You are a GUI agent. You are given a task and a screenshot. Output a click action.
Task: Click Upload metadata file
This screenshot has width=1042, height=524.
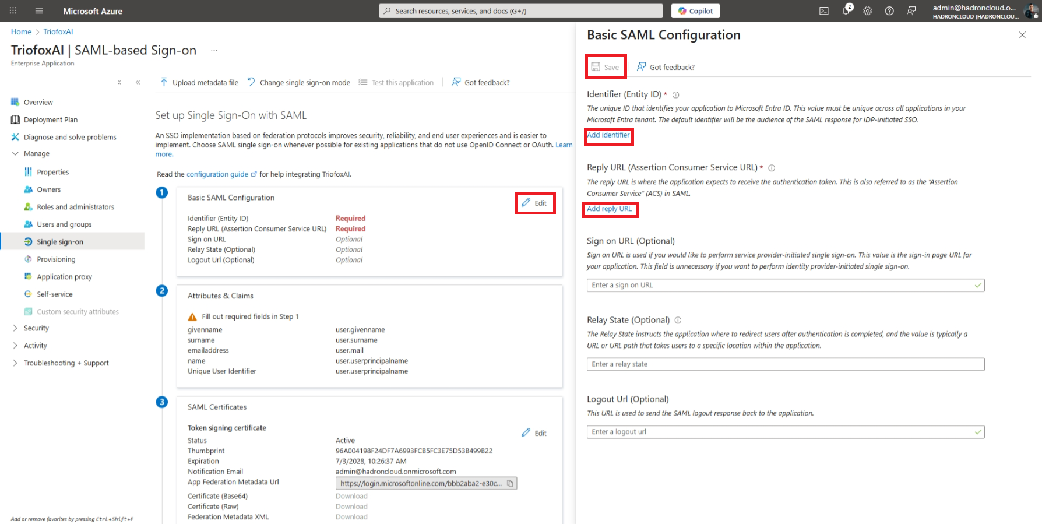click(199, 82)
